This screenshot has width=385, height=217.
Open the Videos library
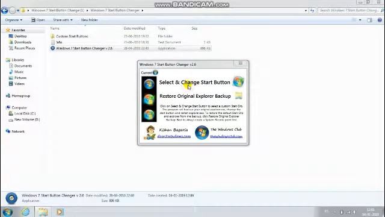coord(19,84)
